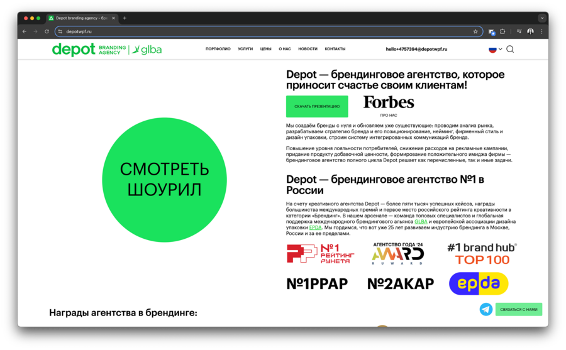Click the heading Награды агентства в брендинге

123,312
